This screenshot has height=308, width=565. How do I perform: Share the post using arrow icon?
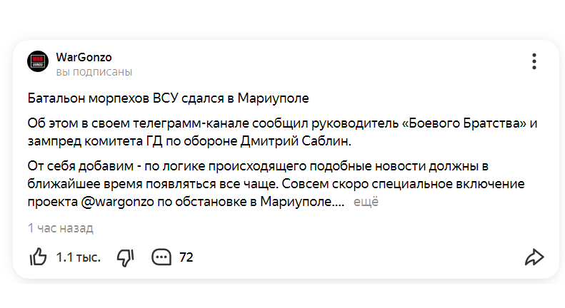[534, 257]
